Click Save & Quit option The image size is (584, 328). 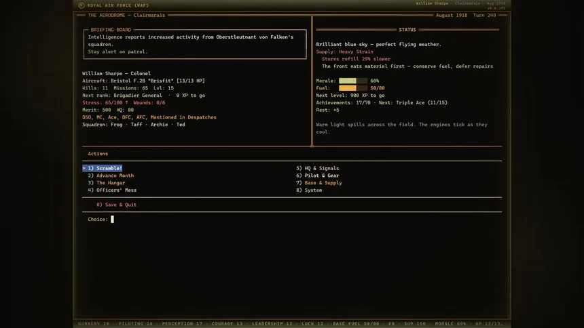click(x=117, y=205)
